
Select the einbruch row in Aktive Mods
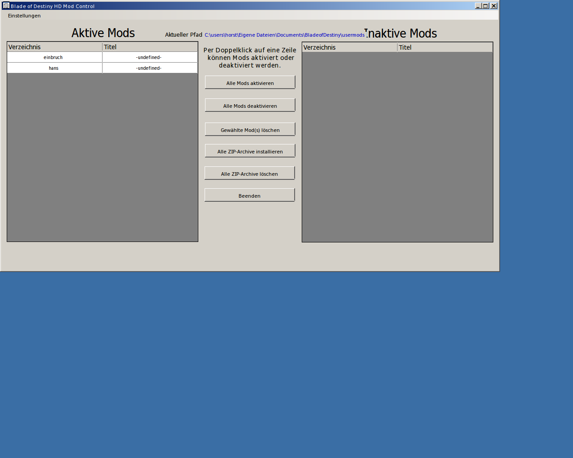click(x=103, y=57)
